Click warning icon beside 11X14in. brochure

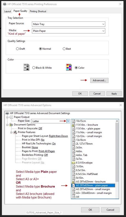pyautogui.click(x=73, y=125)
